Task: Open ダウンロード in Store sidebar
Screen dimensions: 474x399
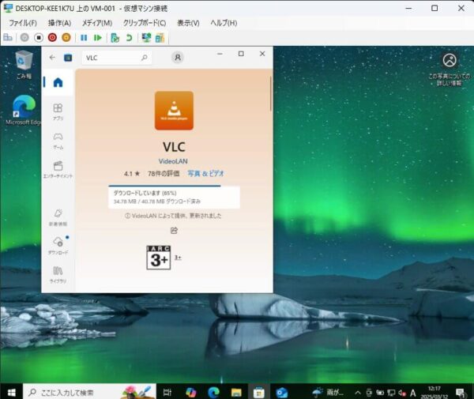Action: pos(58,246)
